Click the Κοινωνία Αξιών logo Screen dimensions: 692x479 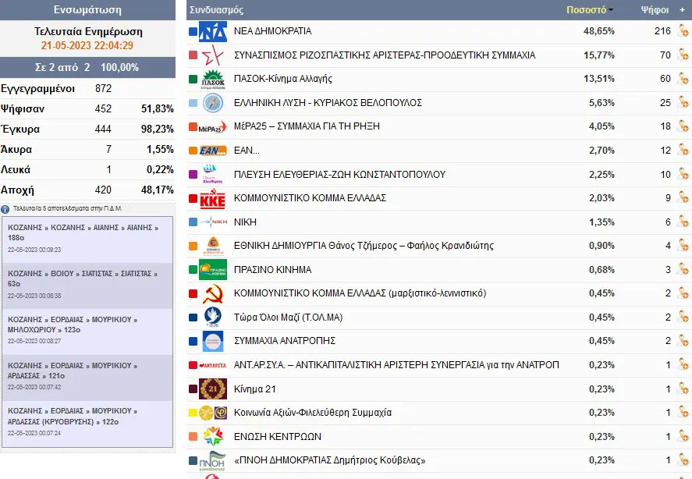(213, 413)
